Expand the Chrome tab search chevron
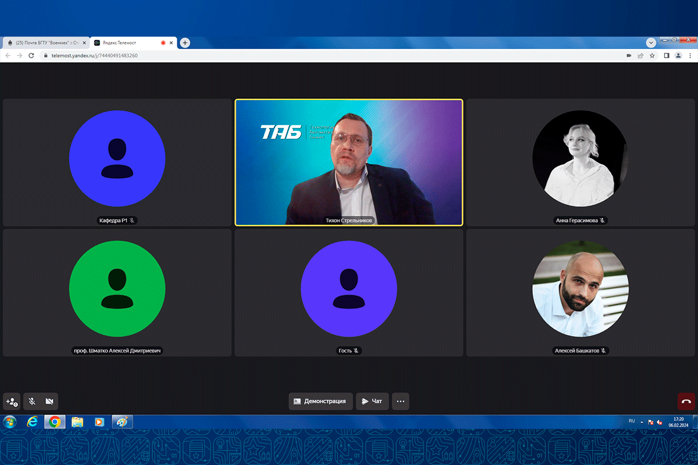This screenshot has width=698, height=465. pyautogui.click(x=651, y=42)
